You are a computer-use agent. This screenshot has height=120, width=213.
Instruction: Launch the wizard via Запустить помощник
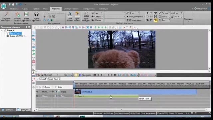pyautogui.click(x=6, y=17)
